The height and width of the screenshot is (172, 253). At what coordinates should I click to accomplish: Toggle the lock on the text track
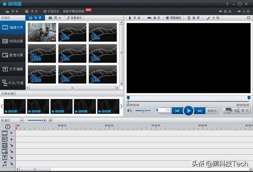[11, 158]
